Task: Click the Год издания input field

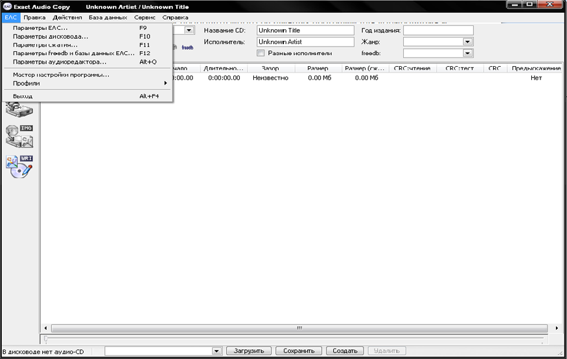Action: pos(438,30)
